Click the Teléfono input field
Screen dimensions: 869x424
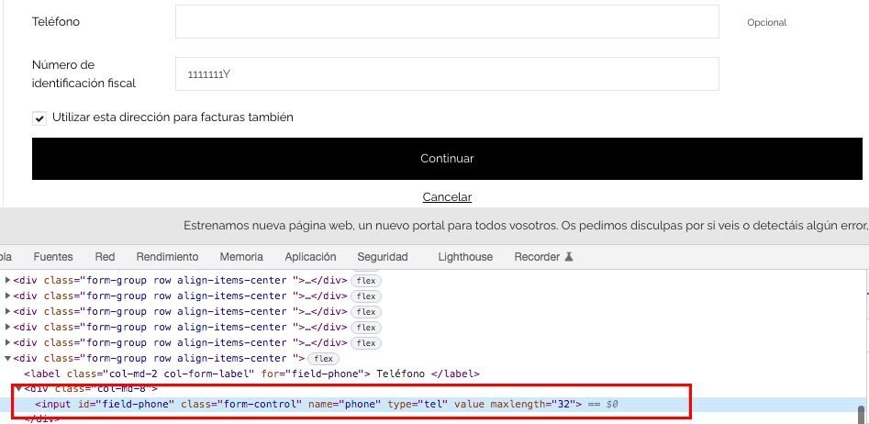pos(447,22)
